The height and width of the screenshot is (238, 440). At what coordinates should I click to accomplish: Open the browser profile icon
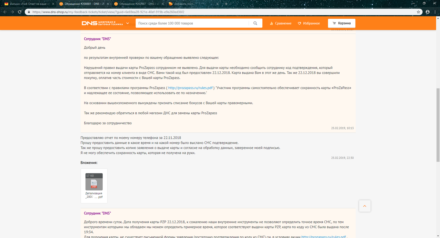coord(428,12)
